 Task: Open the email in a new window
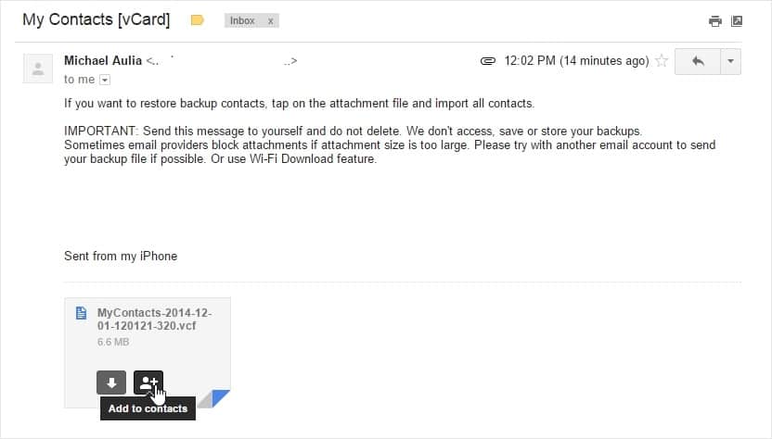point(737,21)
